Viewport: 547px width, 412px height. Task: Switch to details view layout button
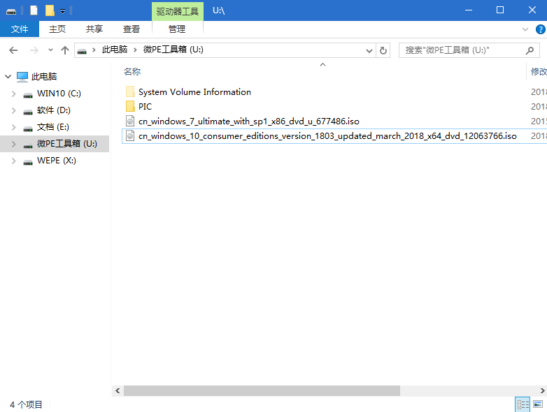(523, 404)
